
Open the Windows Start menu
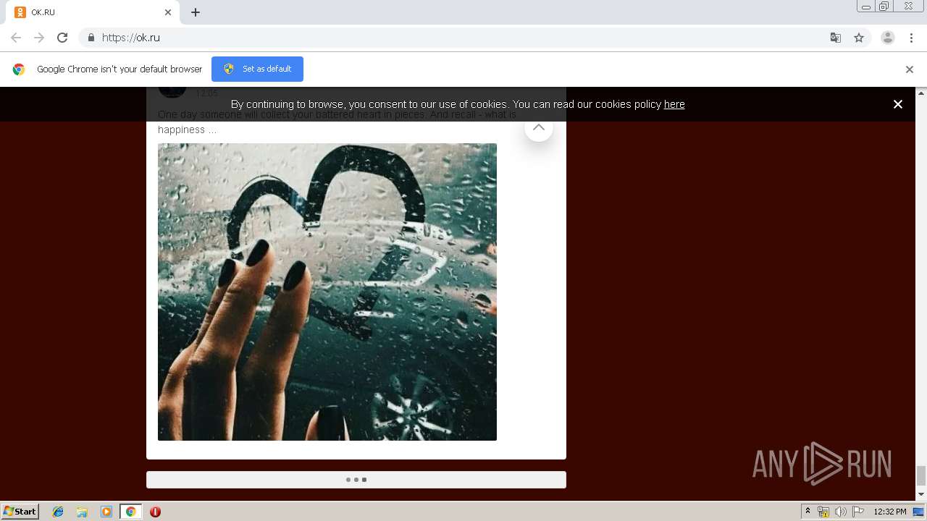click(x=20, y=512)
